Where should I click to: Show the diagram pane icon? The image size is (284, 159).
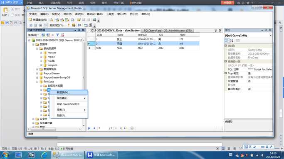pyautogui.click(x=31, y=25)
